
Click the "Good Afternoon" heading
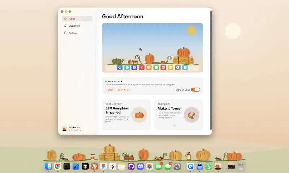[x=122, y=16]
